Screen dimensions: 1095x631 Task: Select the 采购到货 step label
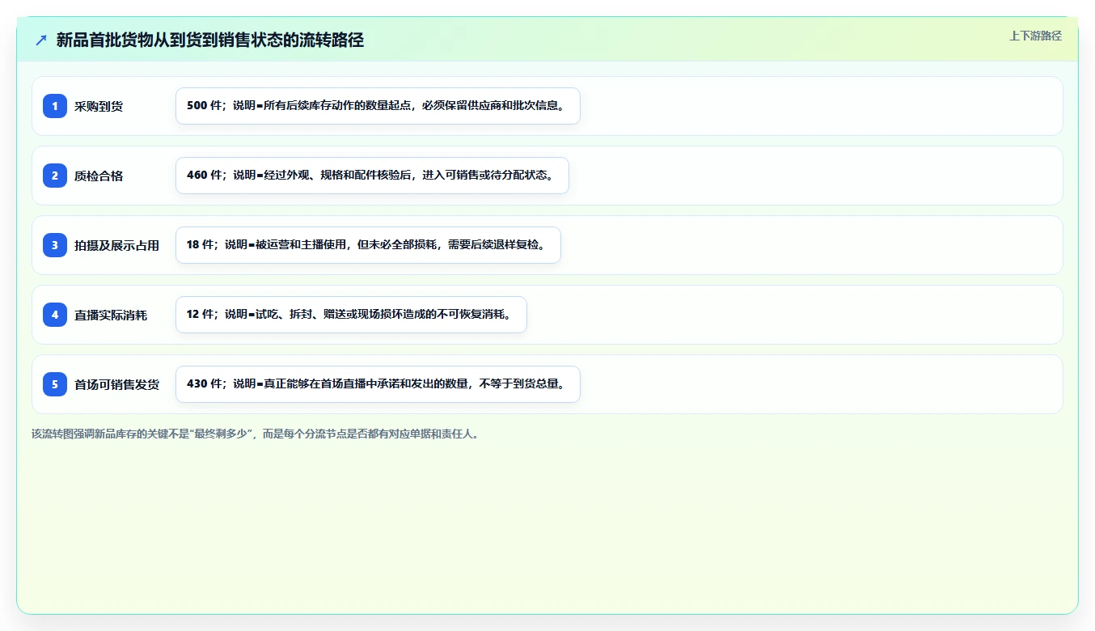click(99, 106)
